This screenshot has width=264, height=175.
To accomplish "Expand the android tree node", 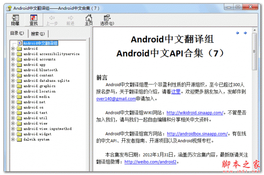I will tap(13, 49).
